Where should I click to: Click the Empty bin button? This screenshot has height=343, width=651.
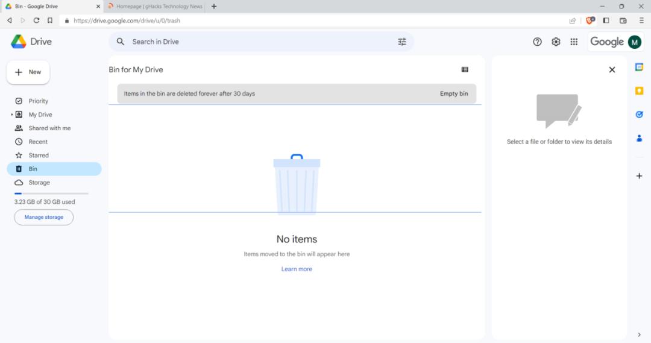click(454, 94)
